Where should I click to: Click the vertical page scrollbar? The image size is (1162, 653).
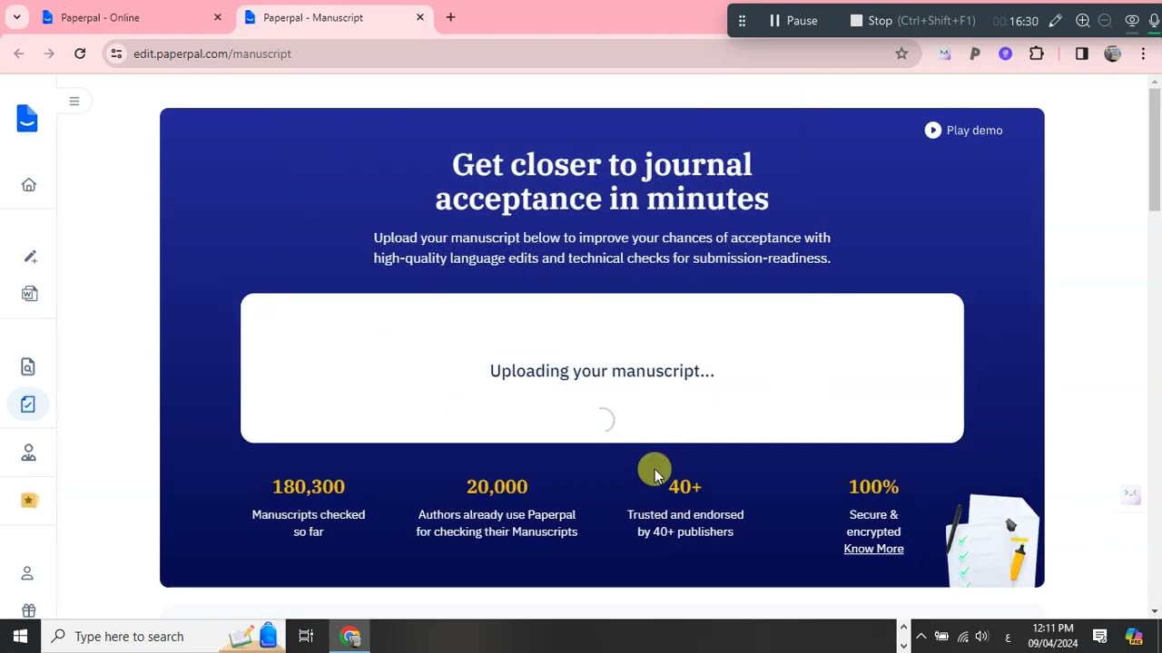[1155, 151]
